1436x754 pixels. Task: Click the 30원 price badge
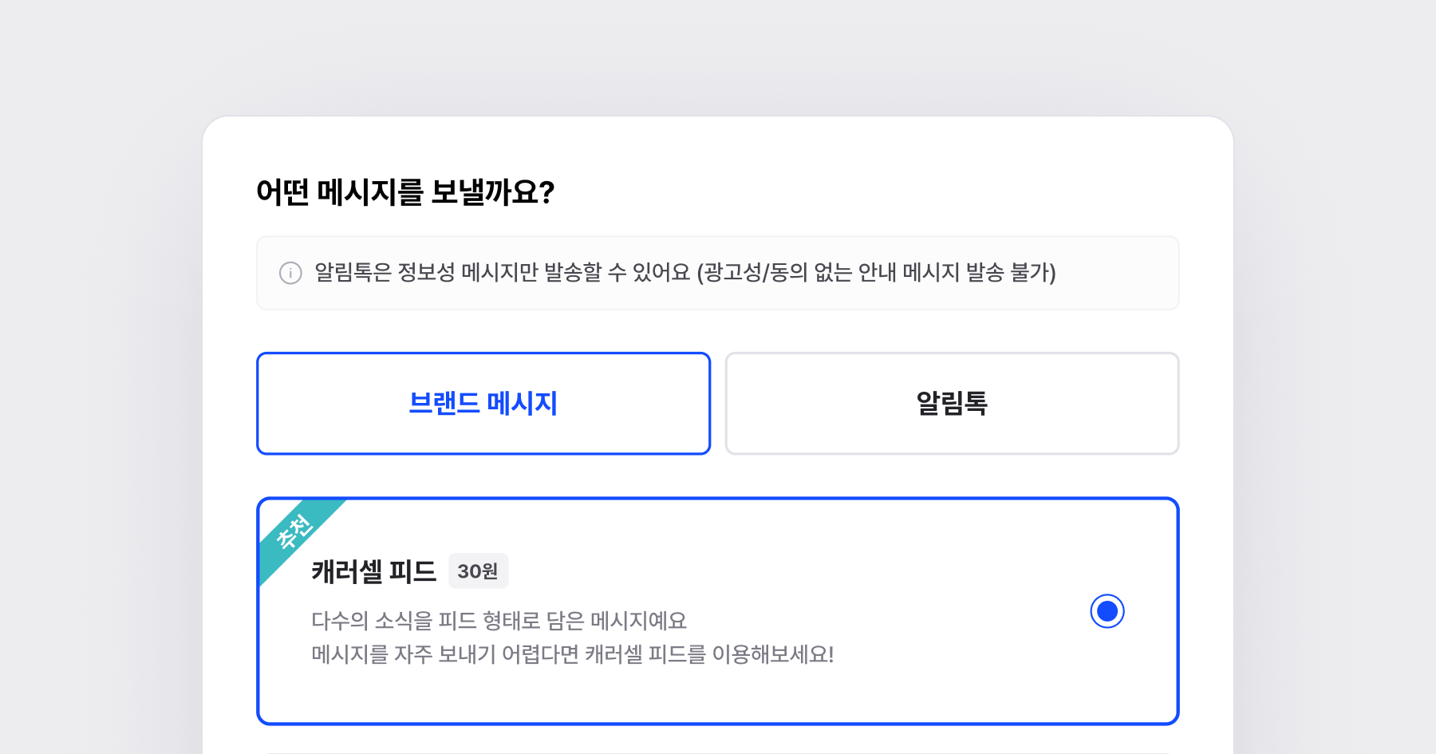[478, 571]
